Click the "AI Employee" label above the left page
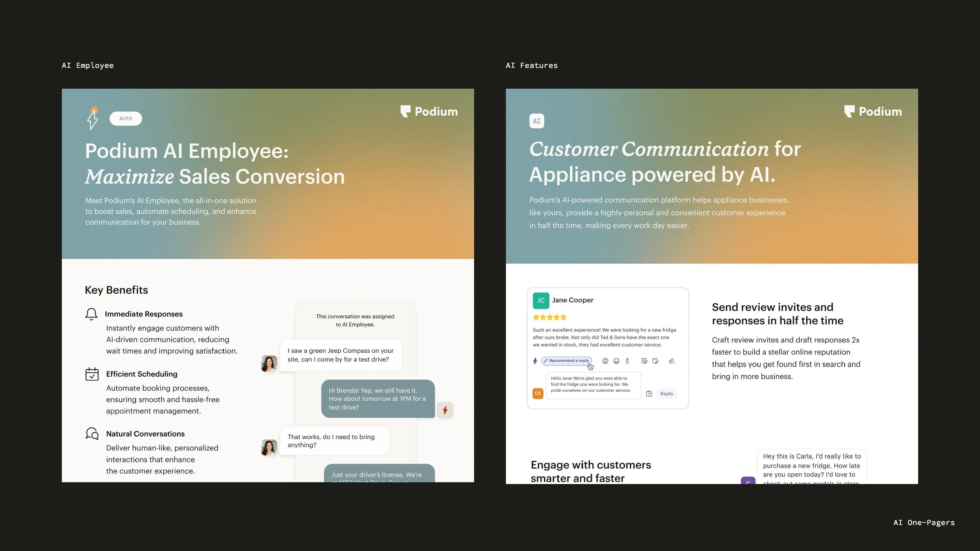The width and height of the screenshot is (980, 551). (88, 65)
